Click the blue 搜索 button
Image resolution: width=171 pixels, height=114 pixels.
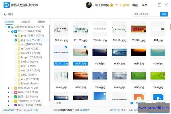point(164,14)
